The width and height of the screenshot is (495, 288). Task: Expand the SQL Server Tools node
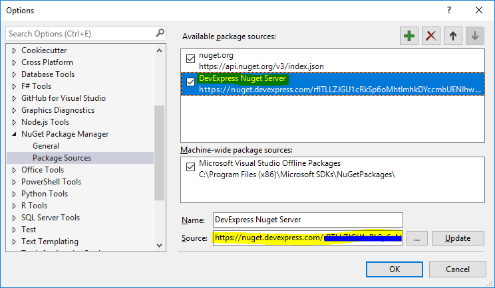coord(14,218)
